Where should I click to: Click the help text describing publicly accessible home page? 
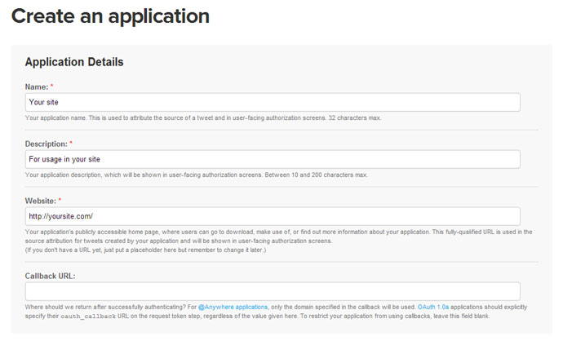click(278, 237)
